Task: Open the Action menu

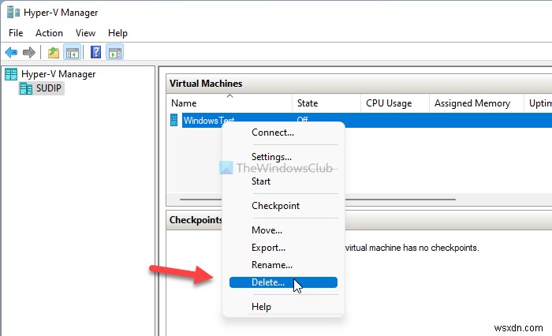Action: tap(49, 33)
